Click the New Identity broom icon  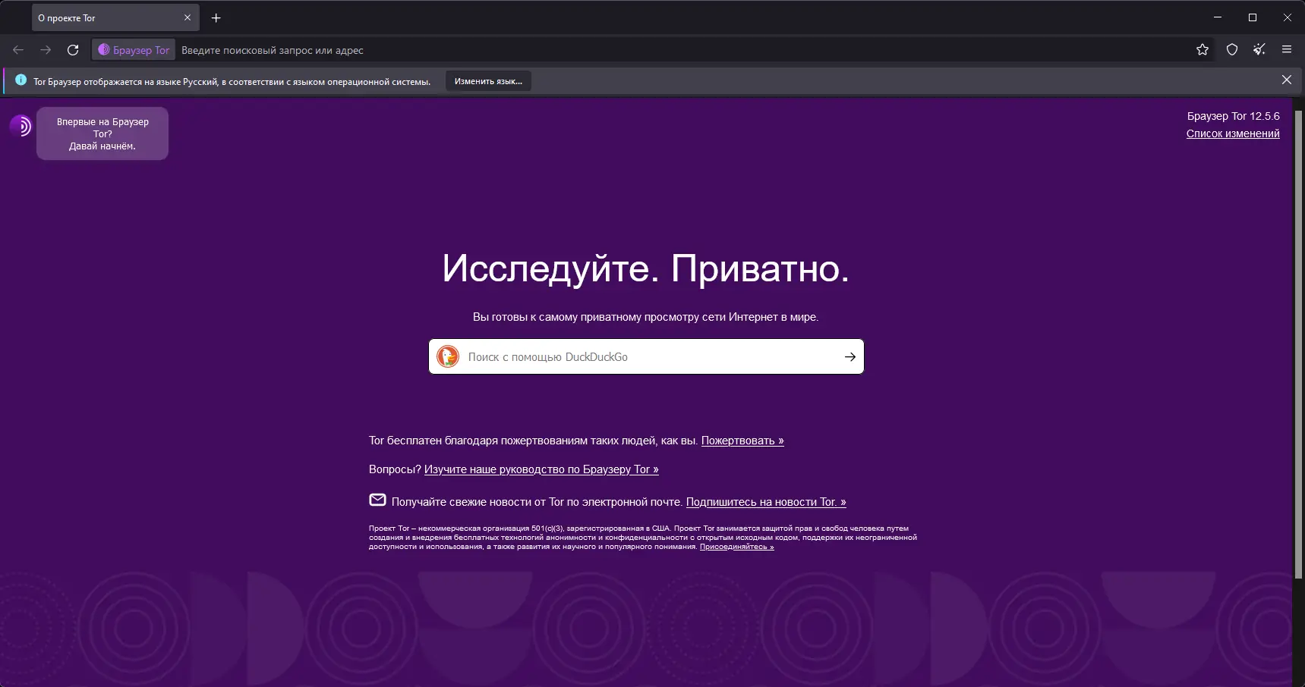tap(1259, 50)
